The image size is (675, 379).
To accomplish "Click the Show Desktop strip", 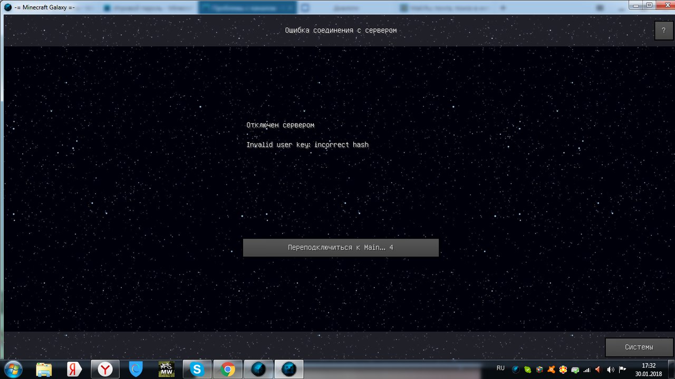I will click(x=671, y=370).
